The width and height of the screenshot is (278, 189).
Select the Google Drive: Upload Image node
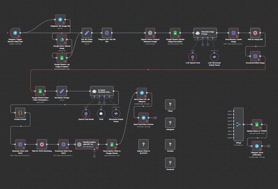62,40
